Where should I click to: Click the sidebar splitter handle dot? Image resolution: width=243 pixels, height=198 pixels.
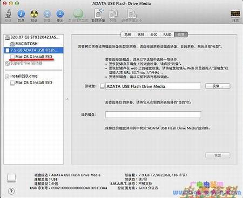pyautogui.click(x=67, y=99)
